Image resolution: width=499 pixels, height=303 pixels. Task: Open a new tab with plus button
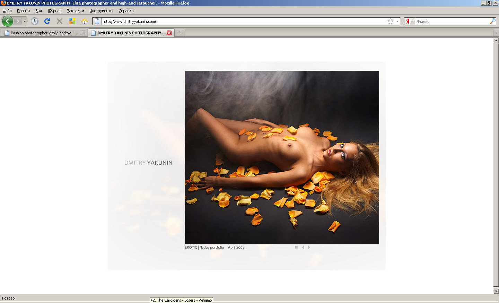(x=180, y=33)
